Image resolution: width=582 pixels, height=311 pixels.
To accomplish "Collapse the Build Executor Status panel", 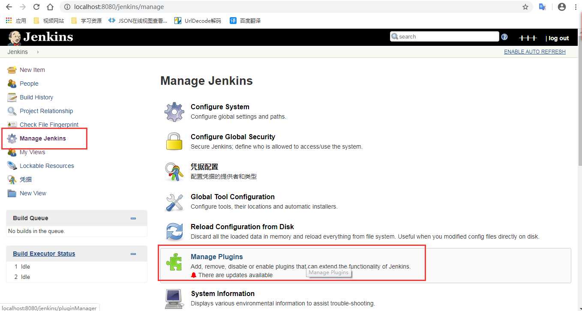I will click(x=133, y=254).
